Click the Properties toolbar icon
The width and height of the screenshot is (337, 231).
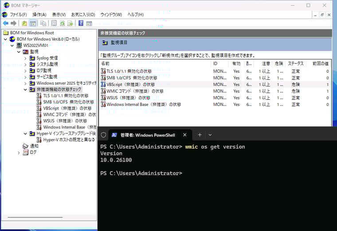pos(54,23)
